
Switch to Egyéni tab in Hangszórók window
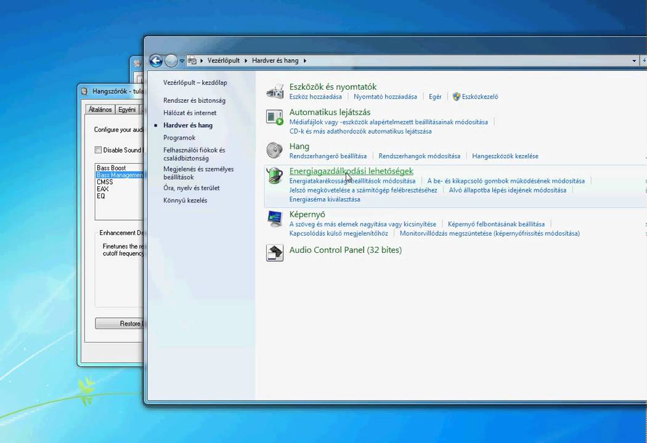click(127, 110)
